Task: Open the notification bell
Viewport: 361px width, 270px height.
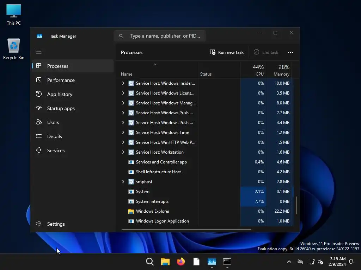Action: pos(351,262)
